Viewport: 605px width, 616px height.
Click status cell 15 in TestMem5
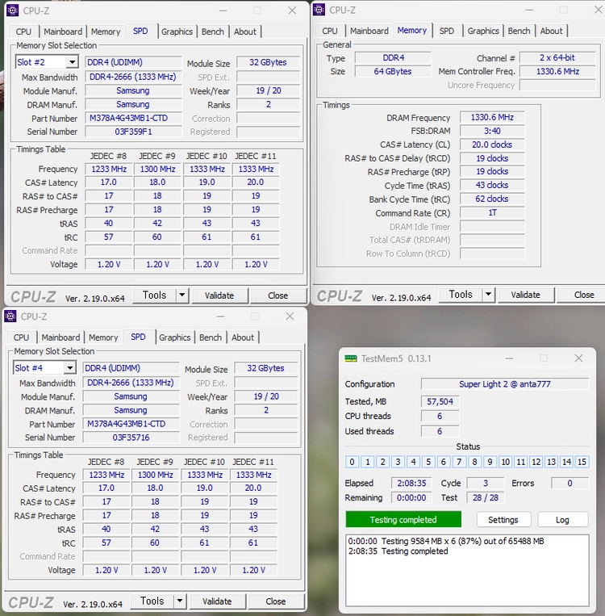582,462
